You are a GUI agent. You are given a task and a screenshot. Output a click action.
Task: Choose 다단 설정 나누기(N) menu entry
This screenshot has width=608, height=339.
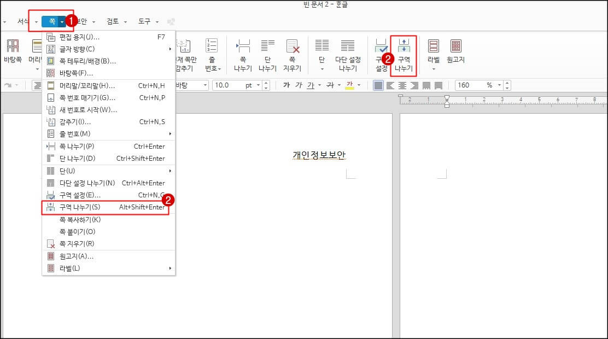(109, 183)
